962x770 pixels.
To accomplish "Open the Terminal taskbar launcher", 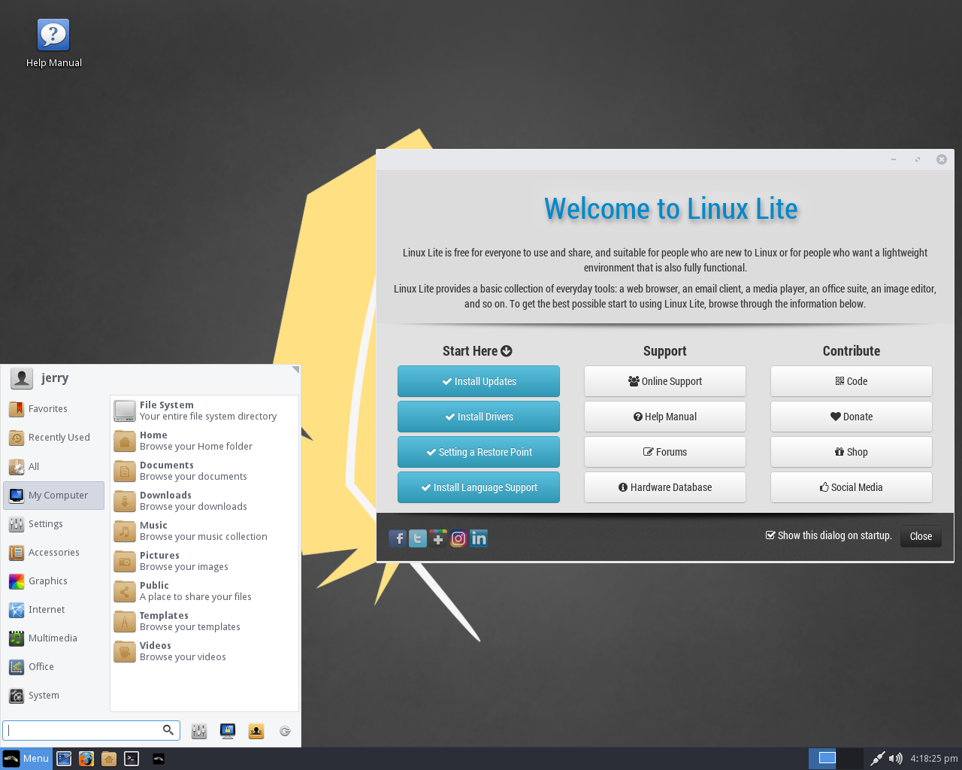I will coord(132,759).
